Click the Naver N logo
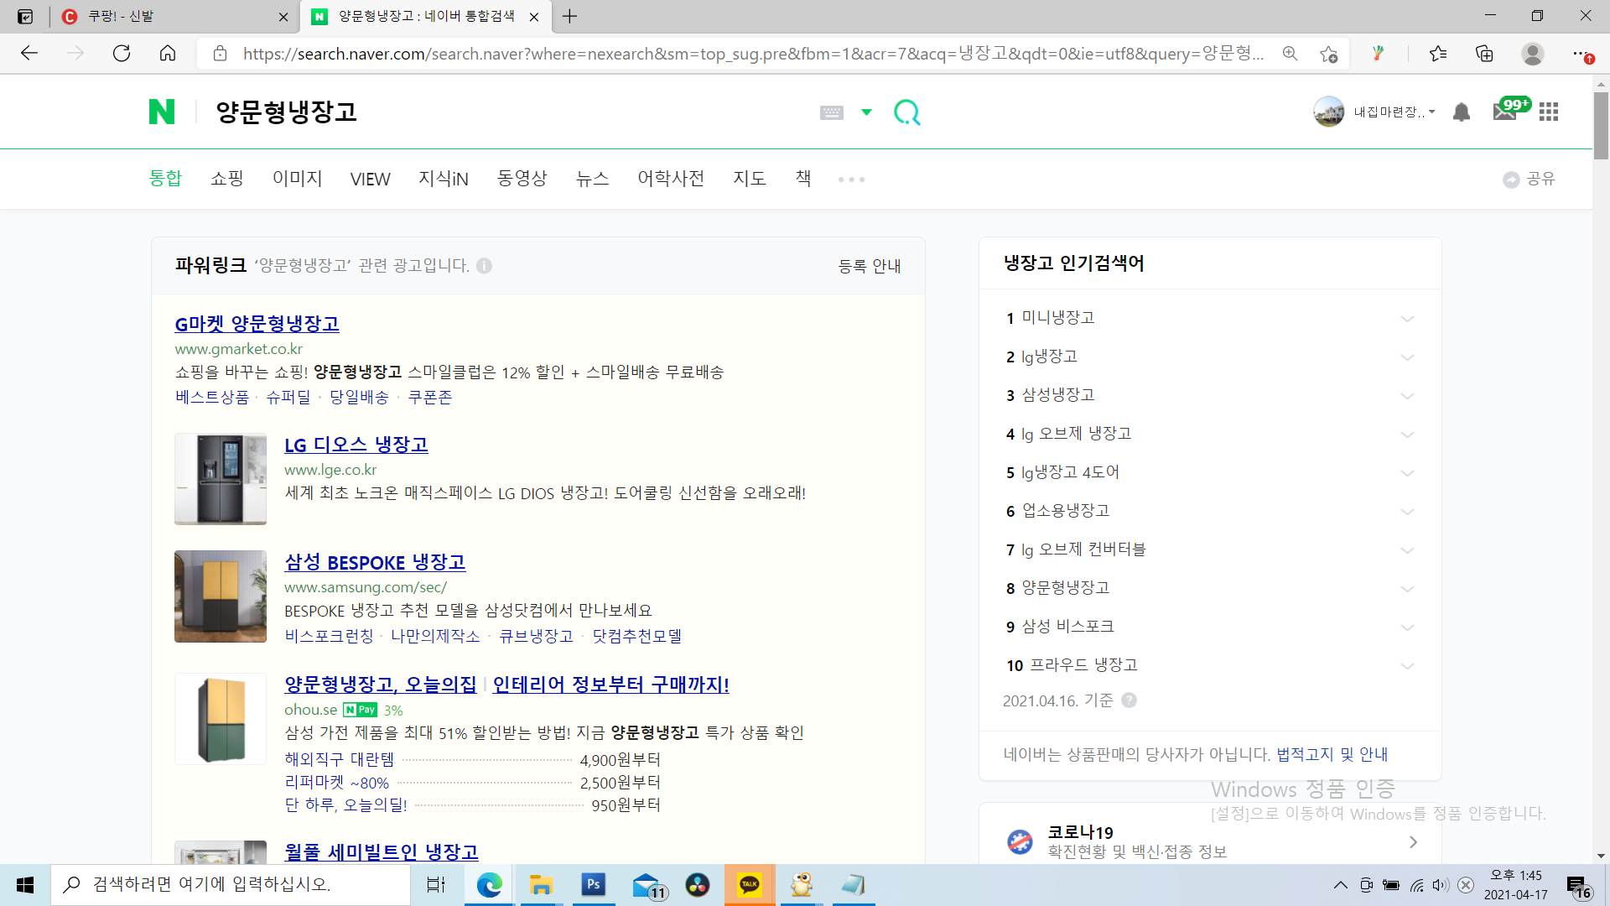This screenshot has width=1610, height=906. pos(162,112)
